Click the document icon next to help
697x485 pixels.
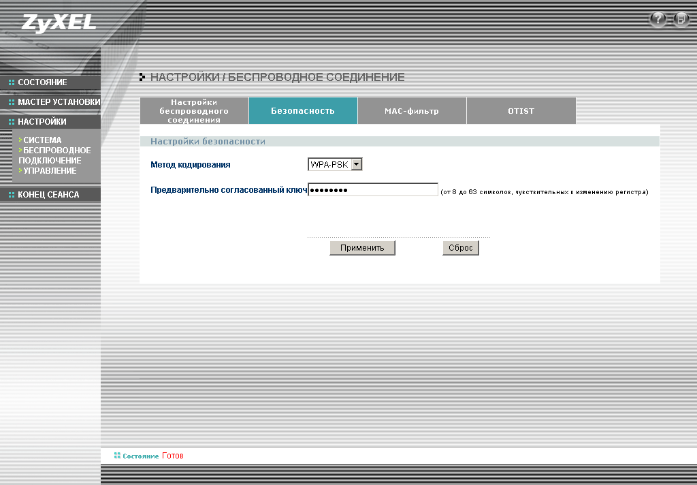681,20
